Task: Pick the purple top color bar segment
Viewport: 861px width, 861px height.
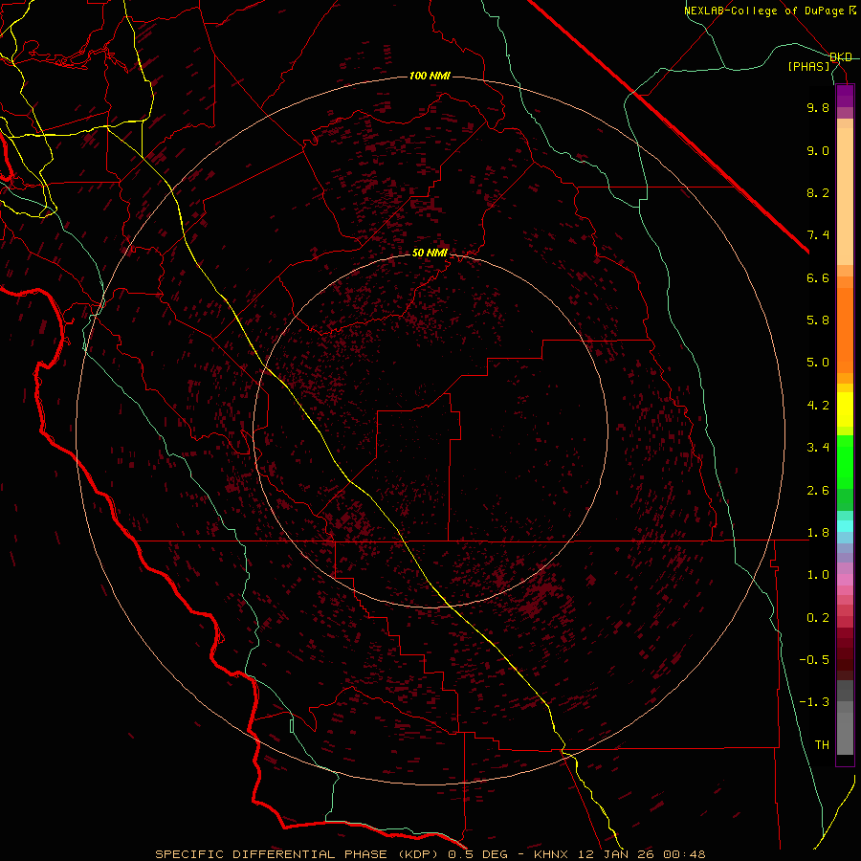Action: [x=845, y=96]
